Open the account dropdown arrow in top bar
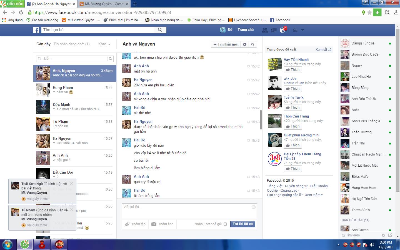The width and height of the screenshot is (400, 250). click(302, 30)
